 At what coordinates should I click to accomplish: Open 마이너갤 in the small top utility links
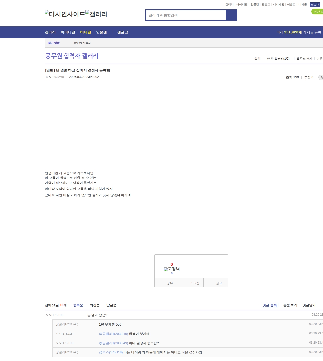coord(242,5)
